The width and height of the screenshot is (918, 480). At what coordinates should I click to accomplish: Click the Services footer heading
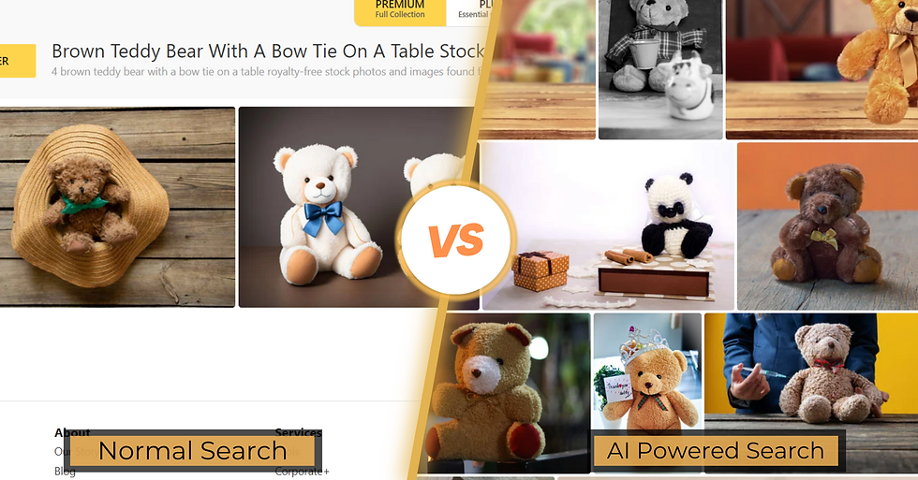[299, 432]
